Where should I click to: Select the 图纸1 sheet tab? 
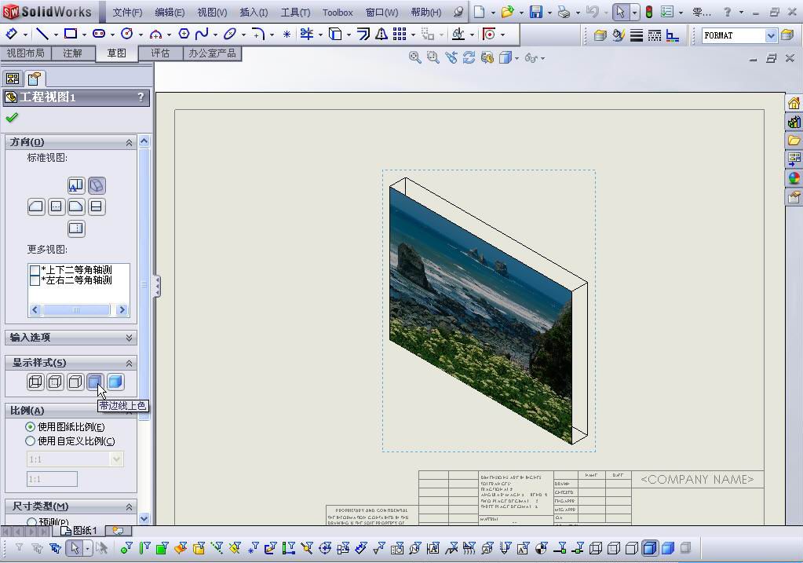click(x=79, y=530)
